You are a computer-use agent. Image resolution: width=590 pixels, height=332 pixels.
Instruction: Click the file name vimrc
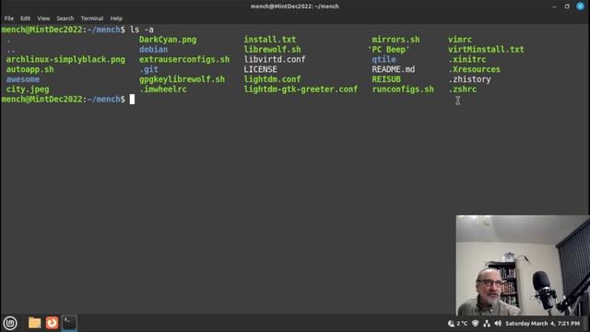pyautogui.click(x=460, y=40)
